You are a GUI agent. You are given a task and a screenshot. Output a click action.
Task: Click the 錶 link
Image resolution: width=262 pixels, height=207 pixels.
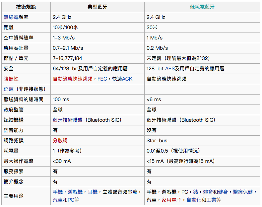[196, 192]
